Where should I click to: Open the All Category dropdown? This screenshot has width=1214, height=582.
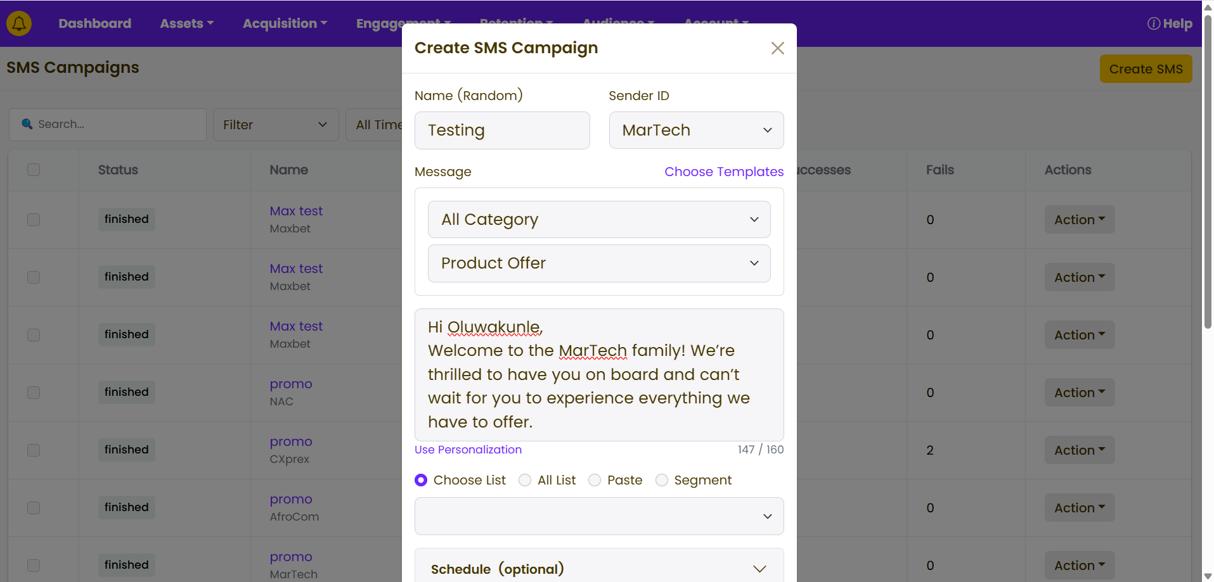598,220
